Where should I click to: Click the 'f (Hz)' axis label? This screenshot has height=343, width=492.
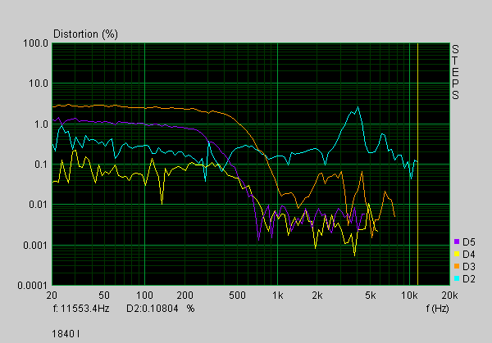[x=437, y=309]
